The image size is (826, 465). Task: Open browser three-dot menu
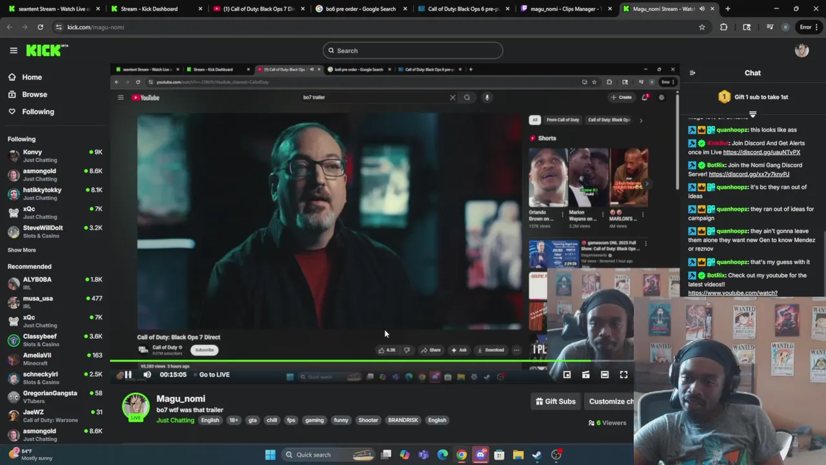(x=816, y=27)
